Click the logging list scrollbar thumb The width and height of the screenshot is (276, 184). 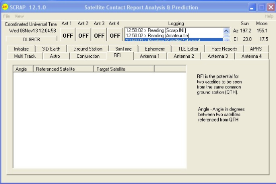[226, 36]
